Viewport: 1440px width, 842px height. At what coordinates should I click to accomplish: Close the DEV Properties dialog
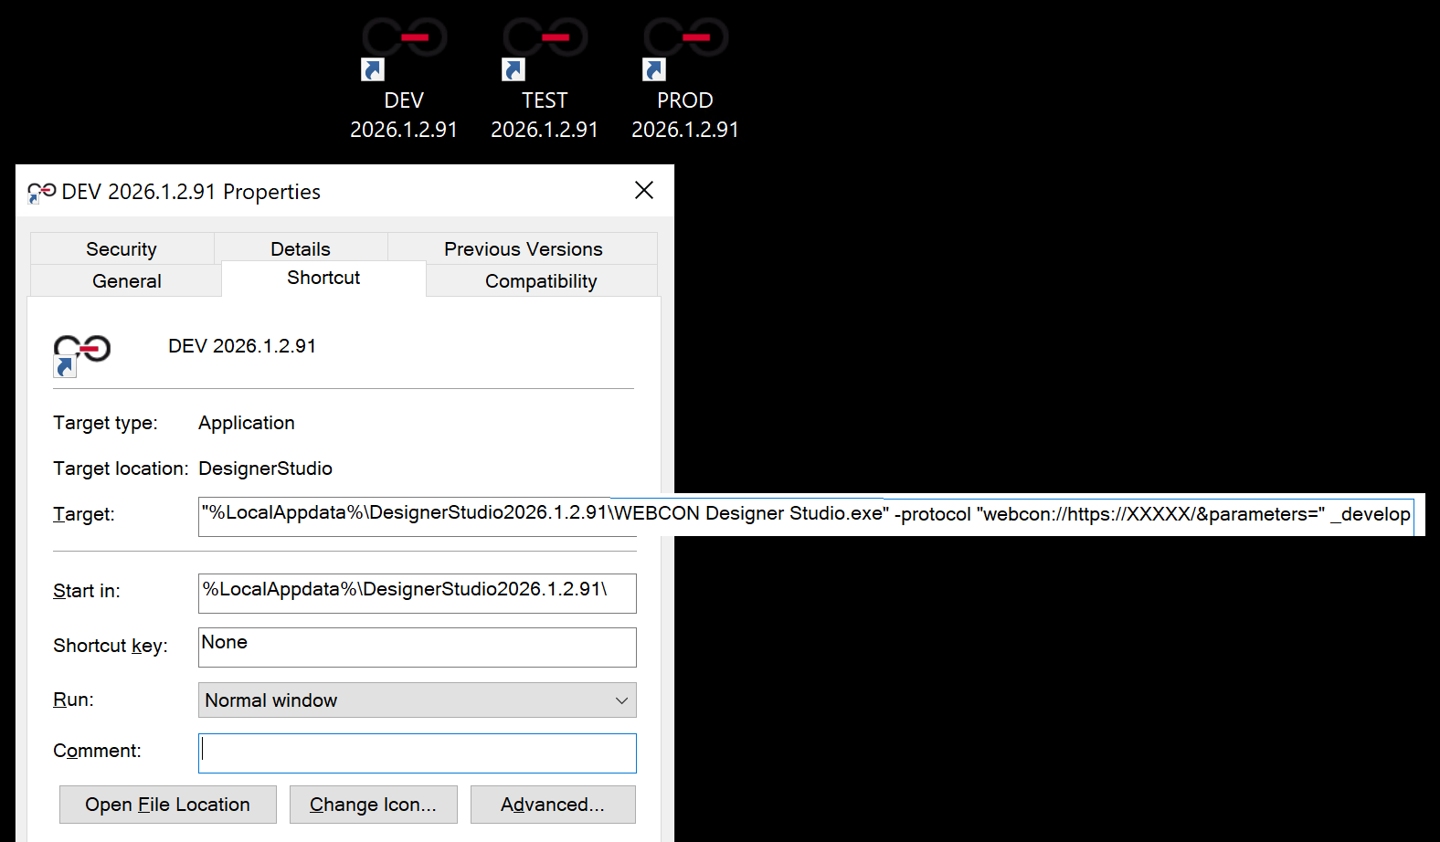(644, 190)
